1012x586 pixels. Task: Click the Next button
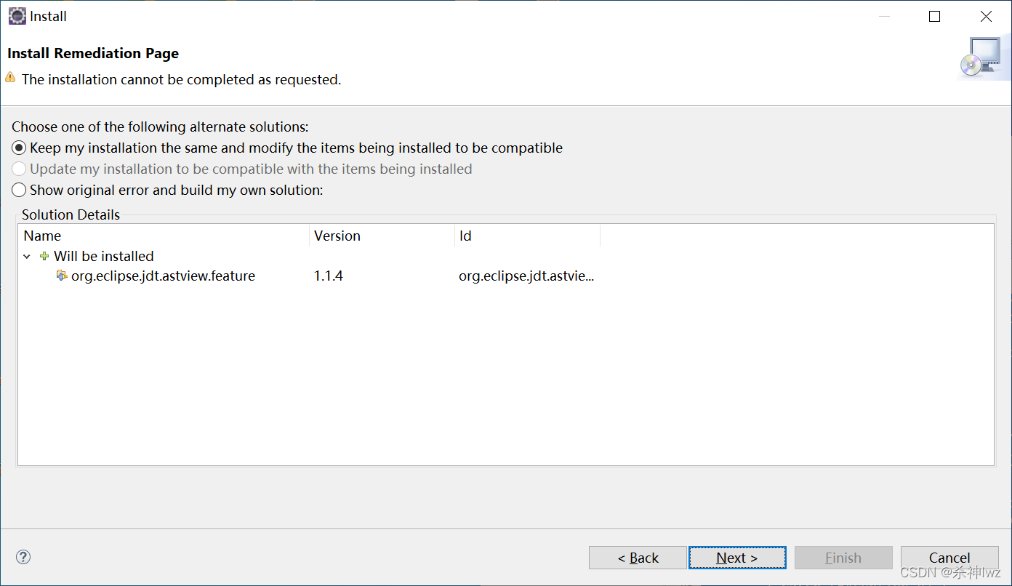(736, 557)
